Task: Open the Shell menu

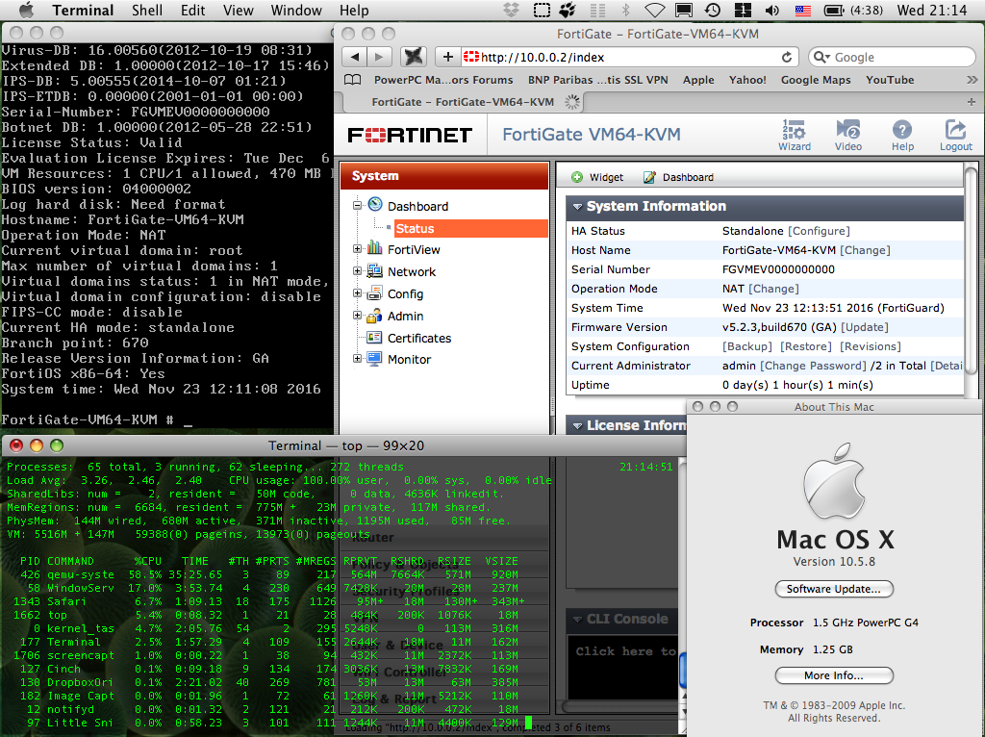Action: (147, 10)
